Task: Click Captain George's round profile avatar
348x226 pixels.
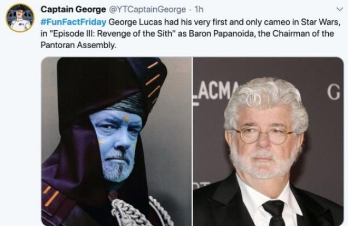Action: pyautogui.click(x=20, y=18)
